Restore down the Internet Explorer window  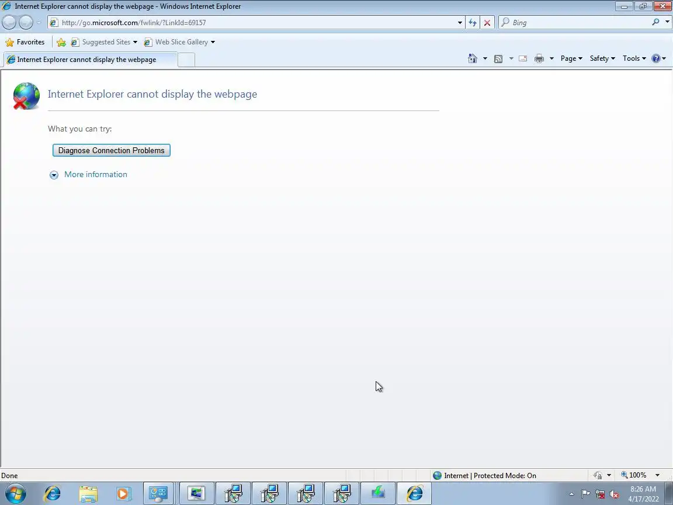pos(643,6)
